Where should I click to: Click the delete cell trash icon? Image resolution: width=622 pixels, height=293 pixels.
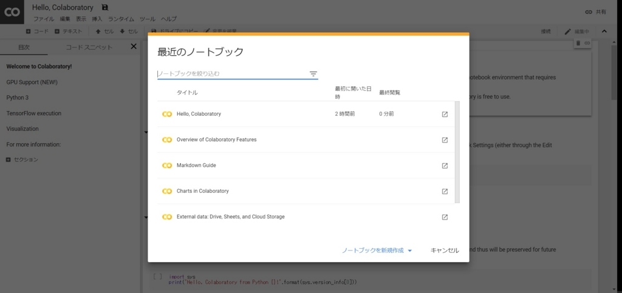pos(578,42)
